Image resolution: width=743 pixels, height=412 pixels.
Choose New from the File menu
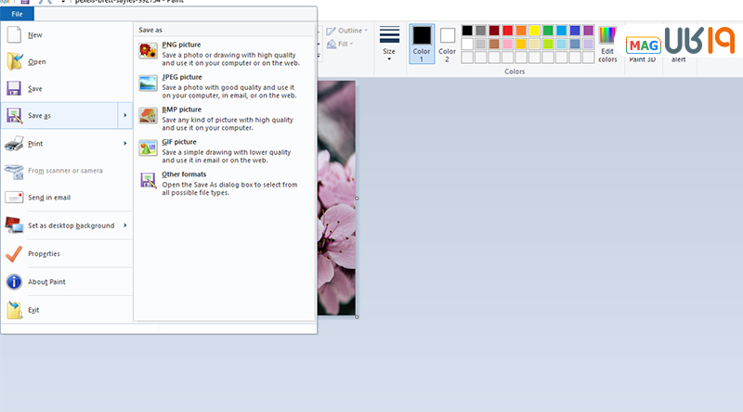(x=67, y=34)
